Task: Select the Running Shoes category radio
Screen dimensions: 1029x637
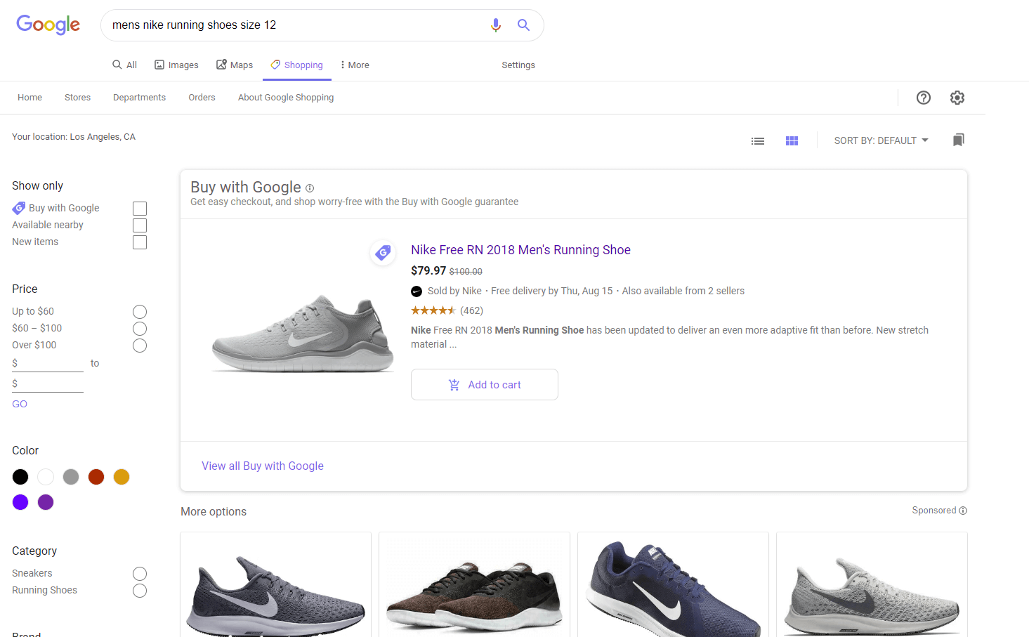Action: click(x=140, y=591)
